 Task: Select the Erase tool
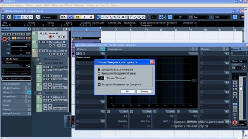click(x=115, y=17)
